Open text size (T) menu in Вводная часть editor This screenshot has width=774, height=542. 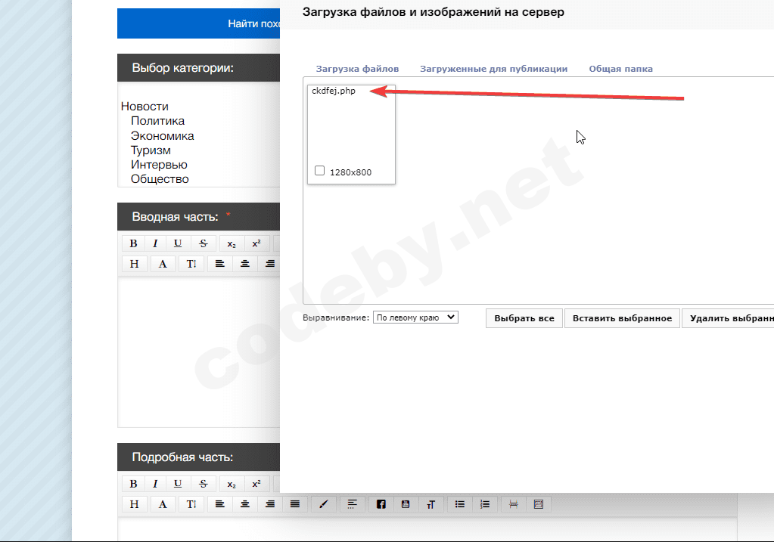coord(191,264)
